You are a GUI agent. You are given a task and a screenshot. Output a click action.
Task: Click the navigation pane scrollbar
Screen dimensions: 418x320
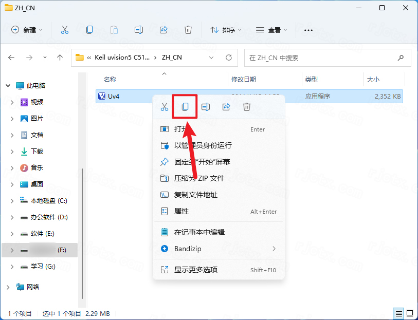pyautogui.click(x=82, y=234)
